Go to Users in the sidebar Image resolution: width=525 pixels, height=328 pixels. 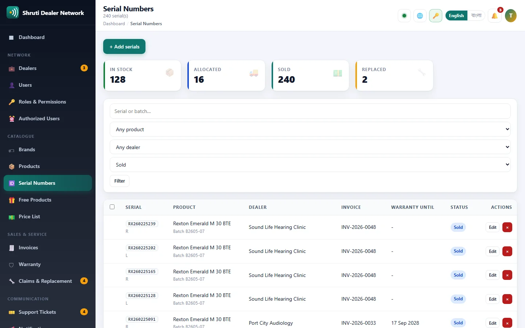[48, 85]
